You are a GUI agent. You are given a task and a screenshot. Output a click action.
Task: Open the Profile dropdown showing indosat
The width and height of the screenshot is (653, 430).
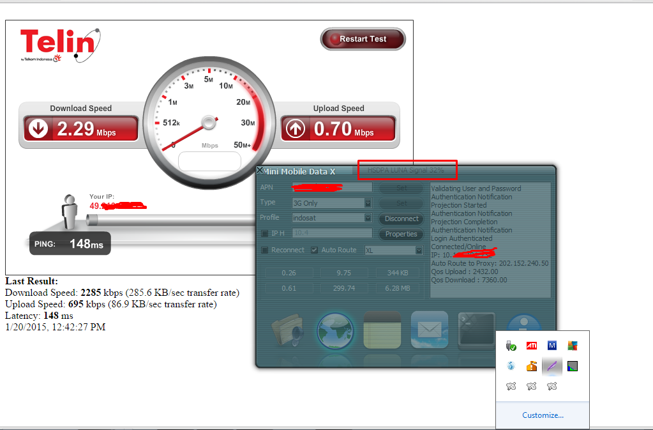pyautogui.click(x=332, y=217)
